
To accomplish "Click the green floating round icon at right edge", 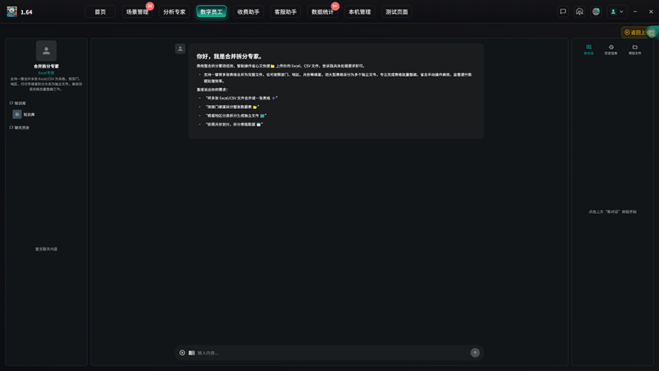I will pyautogui.click(x=652, y=32).
